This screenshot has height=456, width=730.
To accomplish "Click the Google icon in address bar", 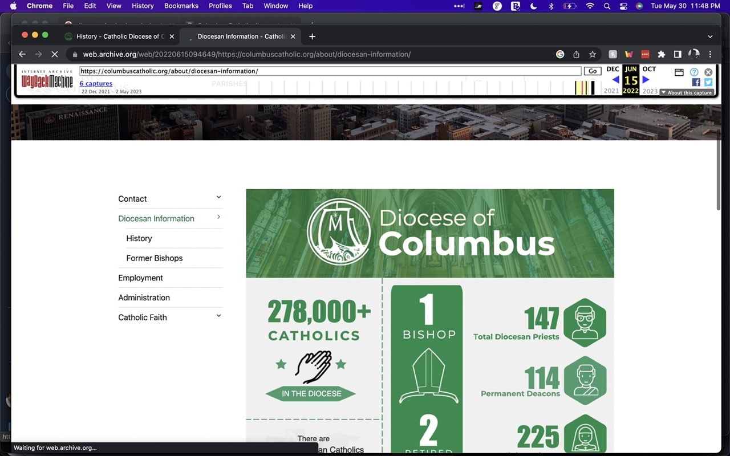I will coord(560,54).
